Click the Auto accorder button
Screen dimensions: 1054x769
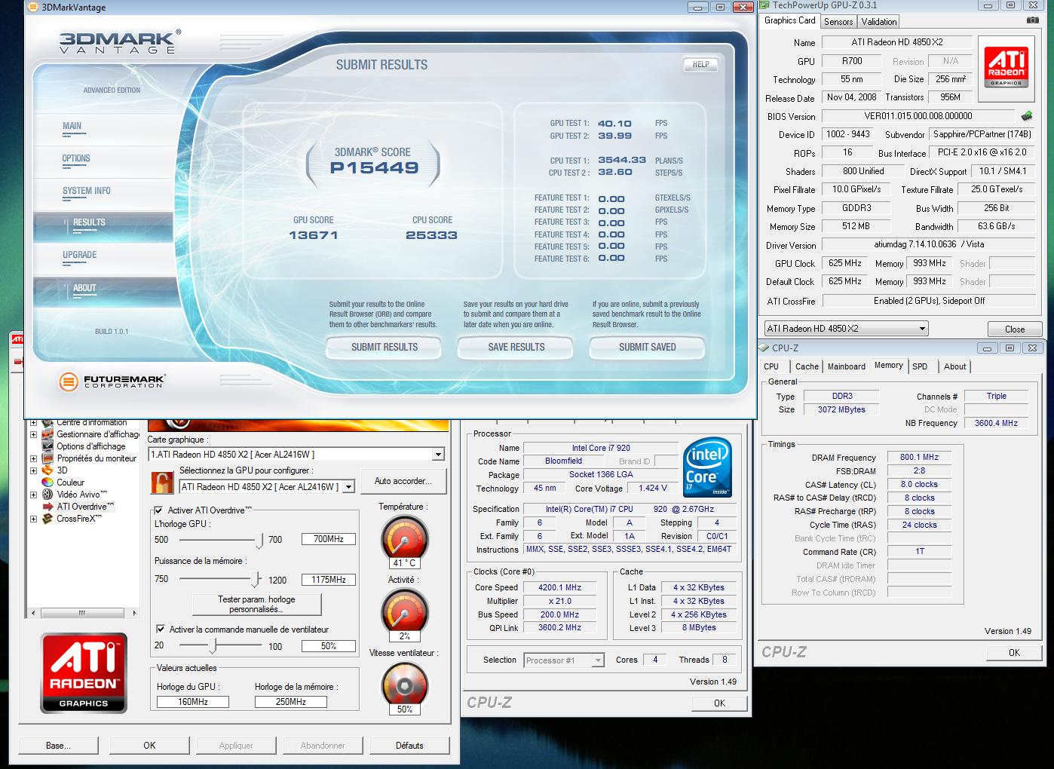pyautogui.click(x=403, y=481)
